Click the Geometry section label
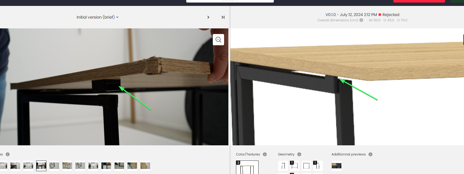 click(286, 154)
